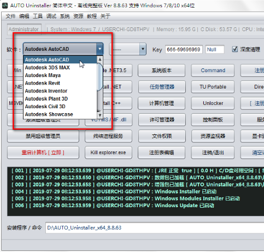Screen dimensions: 264x252
Task: Click the Key field 666-69696969
Action: 184,49
